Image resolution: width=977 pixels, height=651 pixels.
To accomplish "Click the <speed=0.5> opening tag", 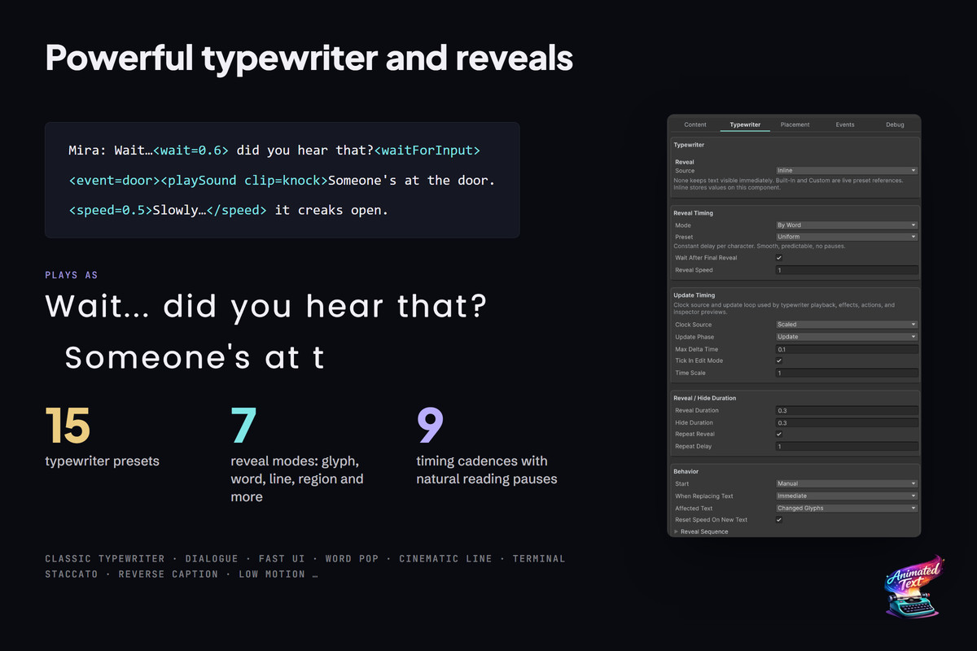I will 111,210.
